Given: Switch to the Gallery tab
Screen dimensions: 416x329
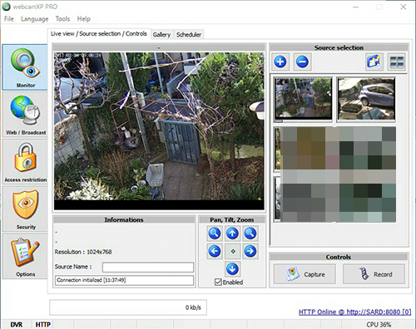Looking at the screenshot, I should point(161,35).
